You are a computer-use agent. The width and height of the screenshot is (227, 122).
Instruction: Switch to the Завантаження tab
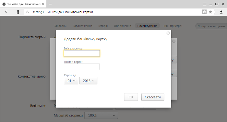coord(82,26)
